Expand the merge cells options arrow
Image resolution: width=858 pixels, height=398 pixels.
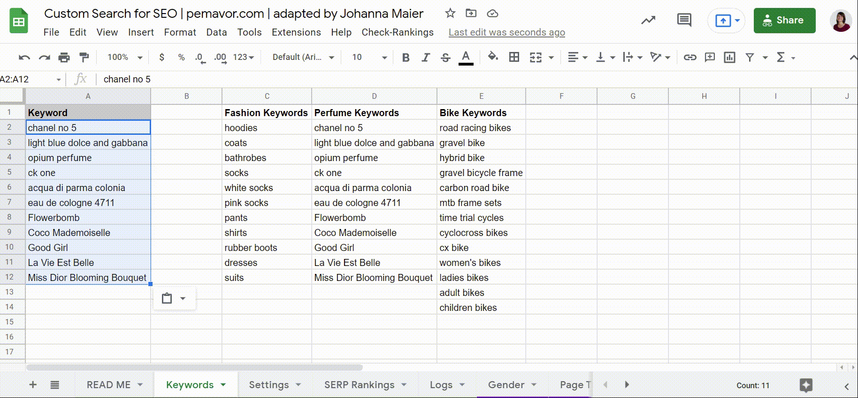(x=551, y=58)
